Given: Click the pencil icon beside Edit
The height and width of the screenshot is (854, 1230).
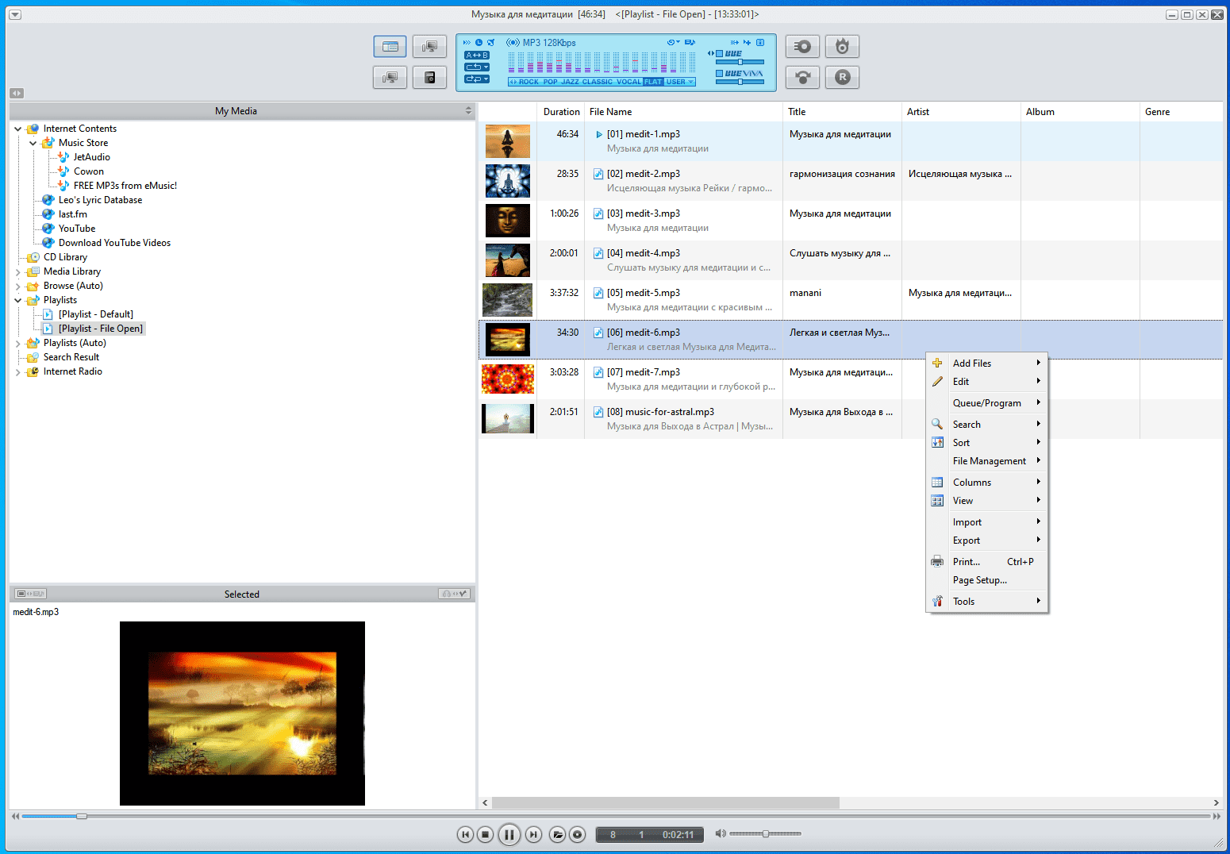Looking at the screenshot, I should (937, 382).
